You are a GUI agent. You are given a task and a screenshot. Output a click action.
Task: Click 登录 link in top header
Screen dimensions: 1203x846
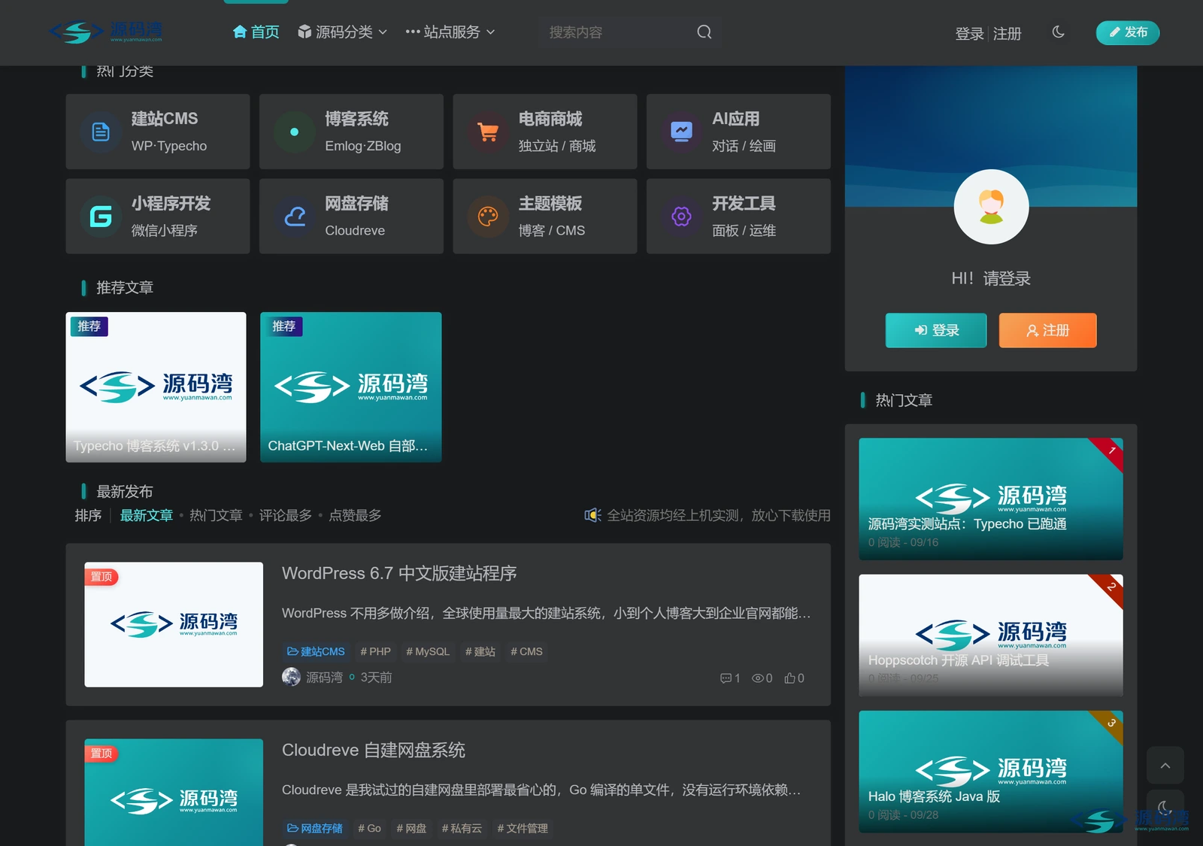(969, 34)
